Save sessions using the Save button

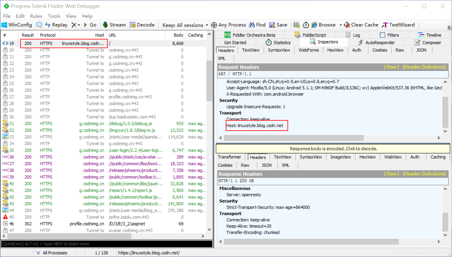tap(278, 25)
